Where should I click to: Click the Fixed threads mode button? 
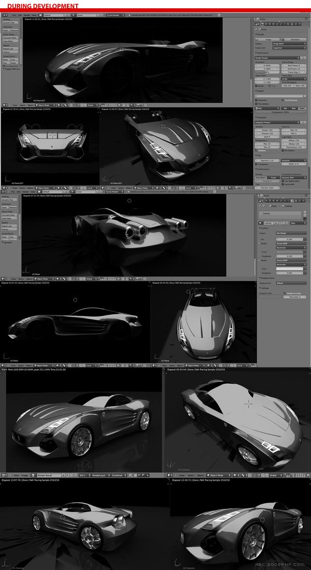[x=273, y=177]
